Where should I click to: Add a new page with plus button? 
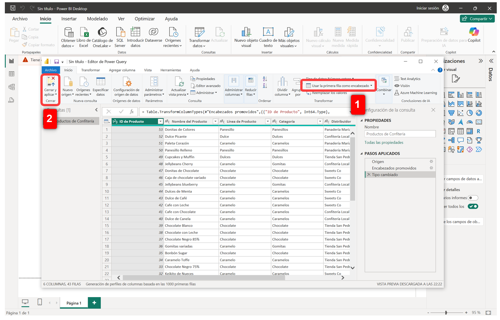94,303
